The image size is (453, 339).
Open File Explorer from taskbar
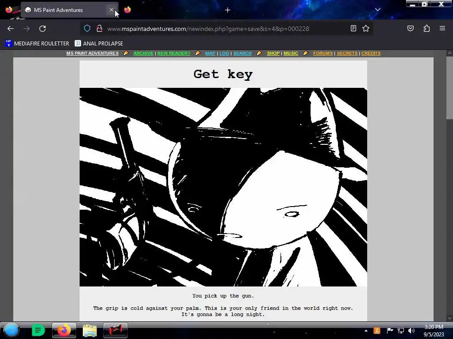pos(90,331)
